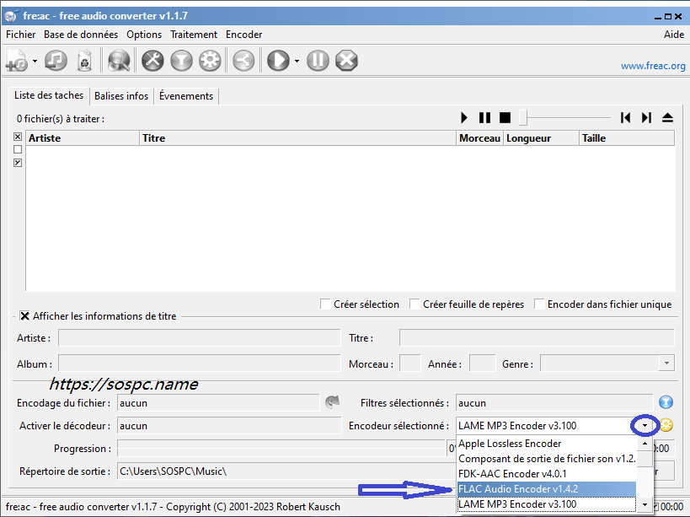Click the add audio CD contents icon
The width and height of the screenshot is (690, 517).
(56, 61)
